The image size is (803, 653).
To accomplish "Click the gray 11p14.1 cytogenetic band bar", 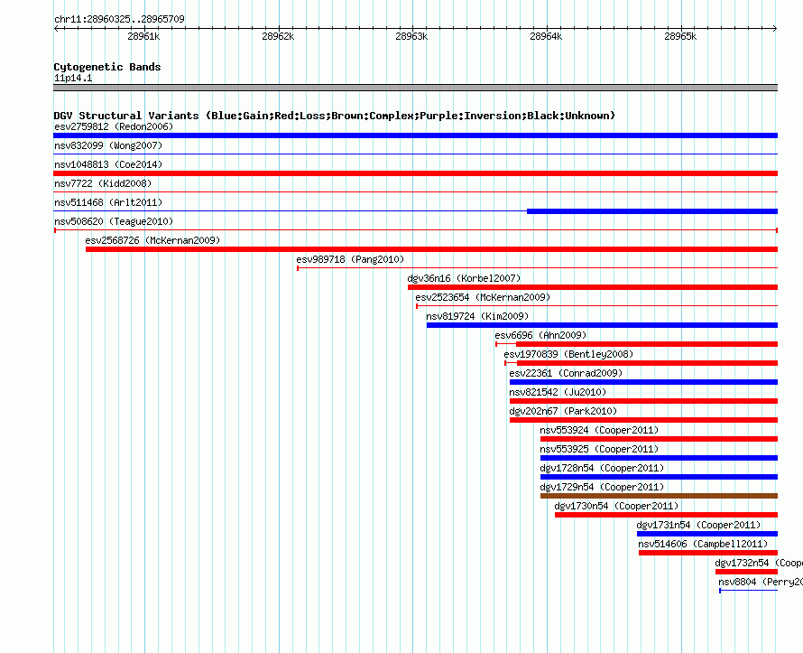I will 415,88.
